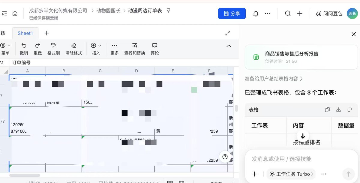
Task: Click 清除格式 clear formatting
Action: 74,49
